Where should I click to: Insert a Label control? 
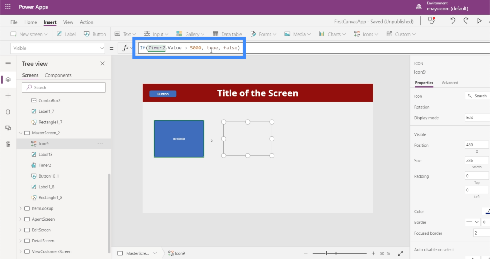[x=66, y=34]
